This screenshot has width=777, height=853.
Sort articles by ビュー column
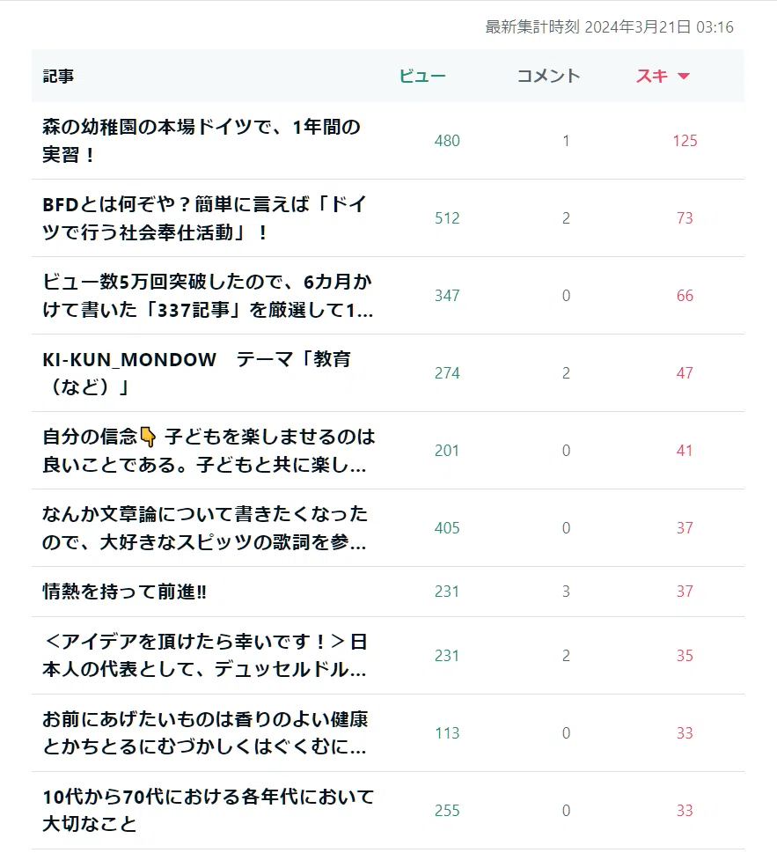422,77
